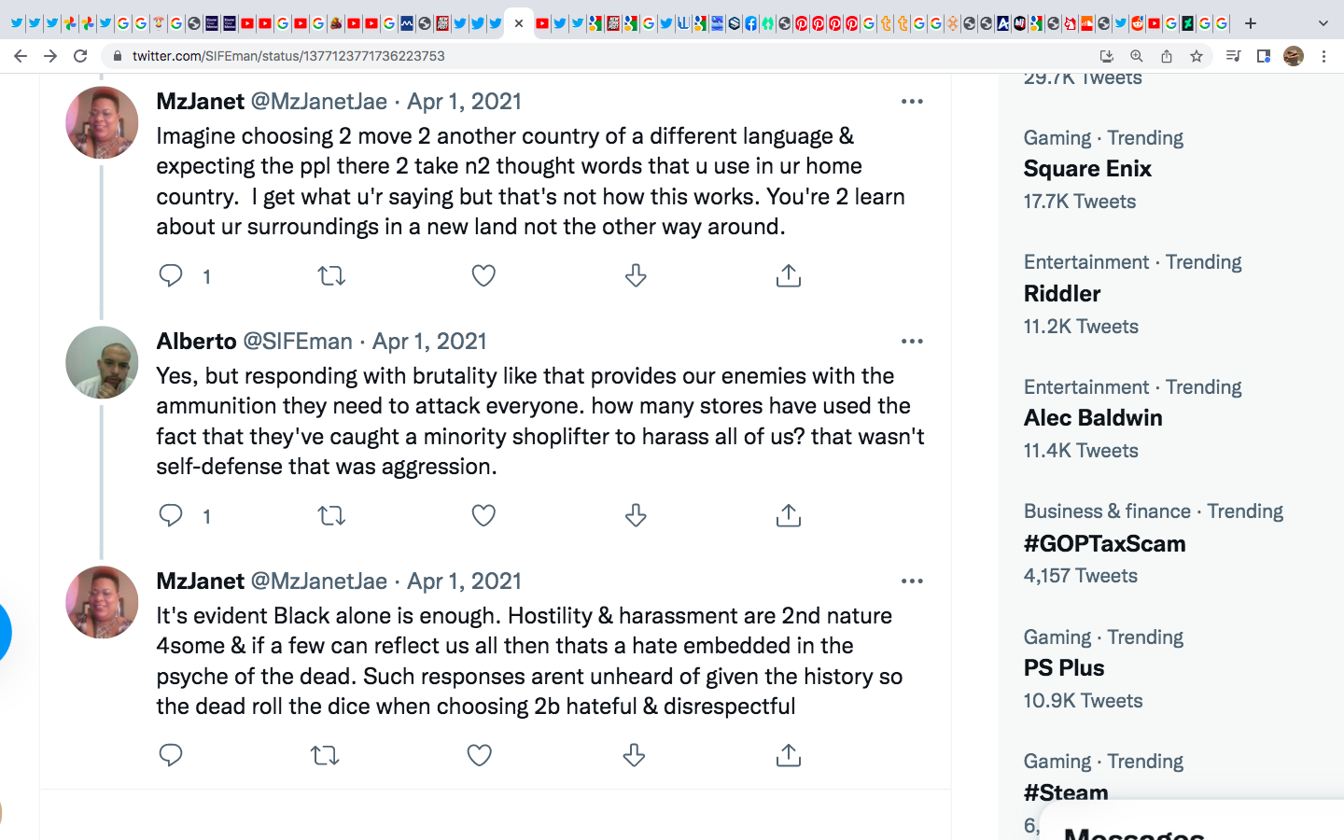Reply to MzJanet's first tweet

pos(171,275)
